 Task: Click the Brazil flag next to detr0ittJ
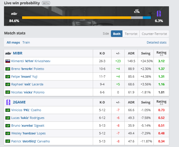coord(8,141)
